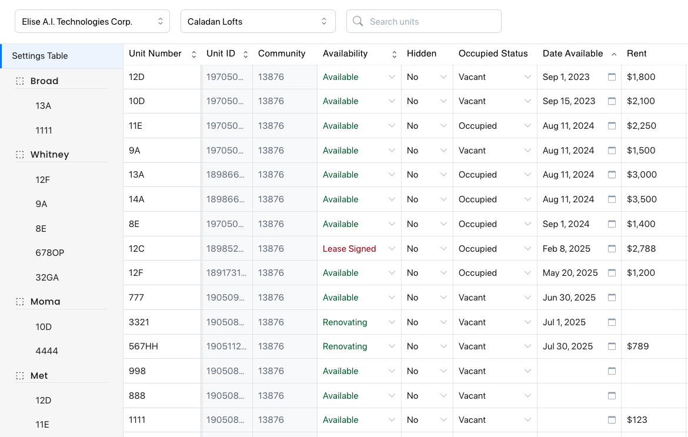688x437 pixels.
Task: Select unit 13A under Broad group
Action: [x=44, y=106]
